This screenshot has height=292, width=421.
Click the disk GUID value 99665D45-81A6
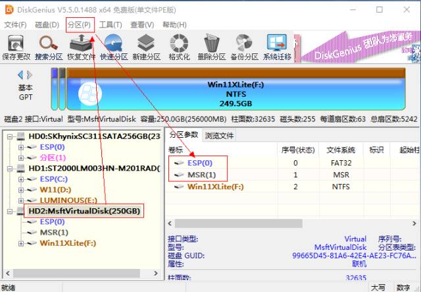tap(354, 256)
